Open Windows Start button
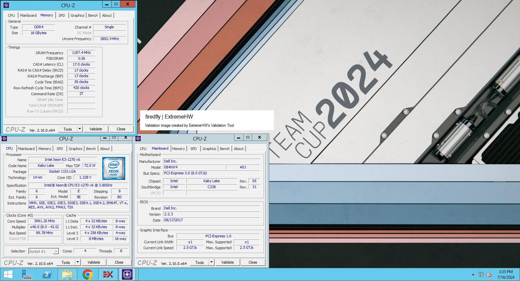 click(8, 274)
